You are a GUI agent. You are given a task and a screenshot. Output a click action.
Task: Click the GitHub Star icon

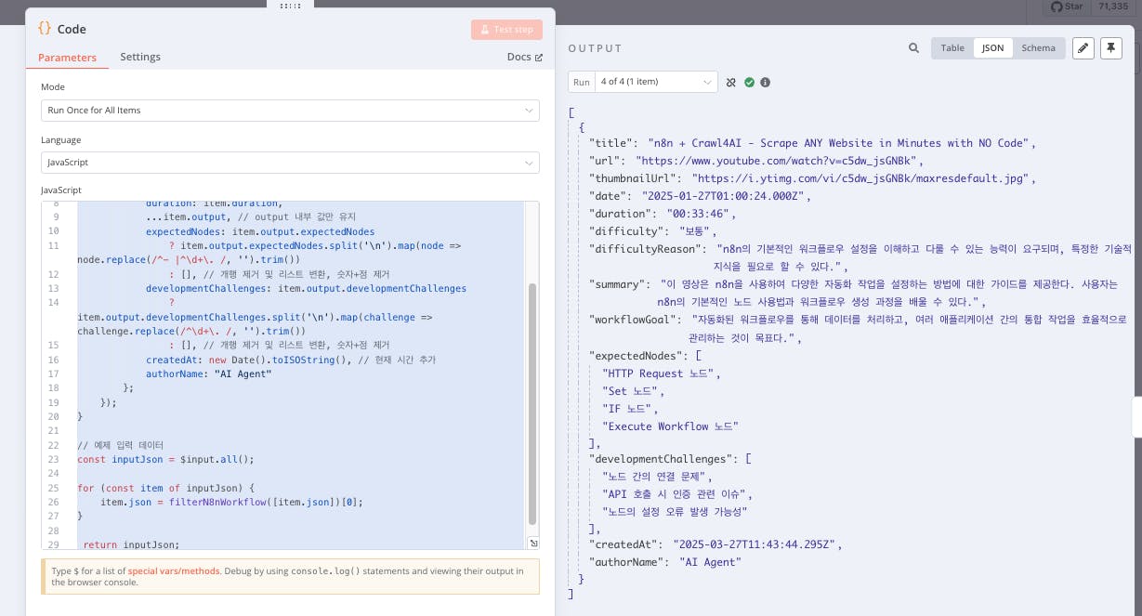[1056, 7]
